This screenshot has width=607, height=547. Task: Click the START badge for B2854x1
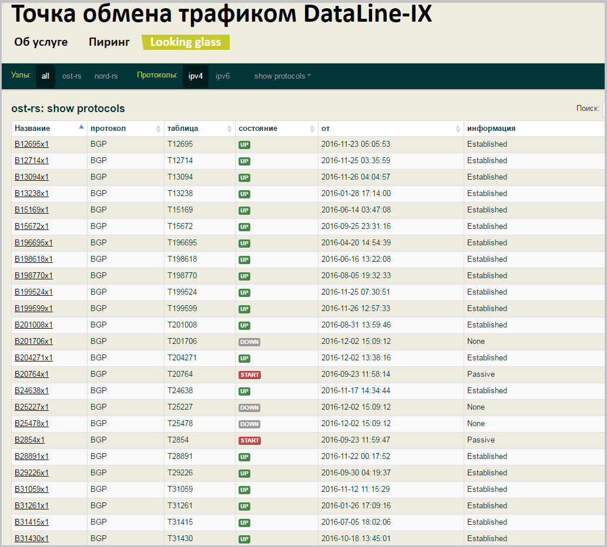click(x=250, y=441)
